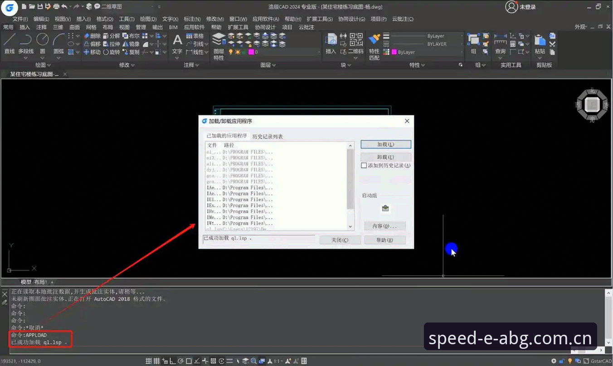
Task: Open Layer Properties (图层特性)
Action: click(x=219, y=46)
